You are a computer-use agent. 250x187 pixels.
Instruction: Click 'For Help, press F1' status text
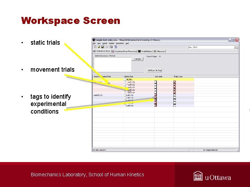point(99,150)
